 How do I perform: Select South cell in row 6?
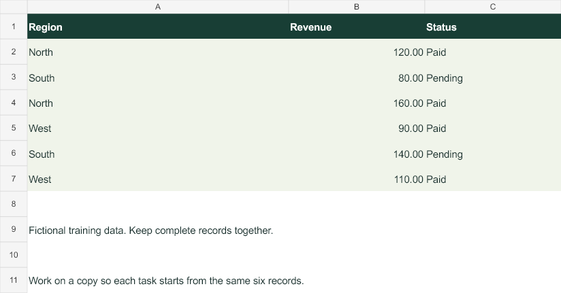point(158,153)
